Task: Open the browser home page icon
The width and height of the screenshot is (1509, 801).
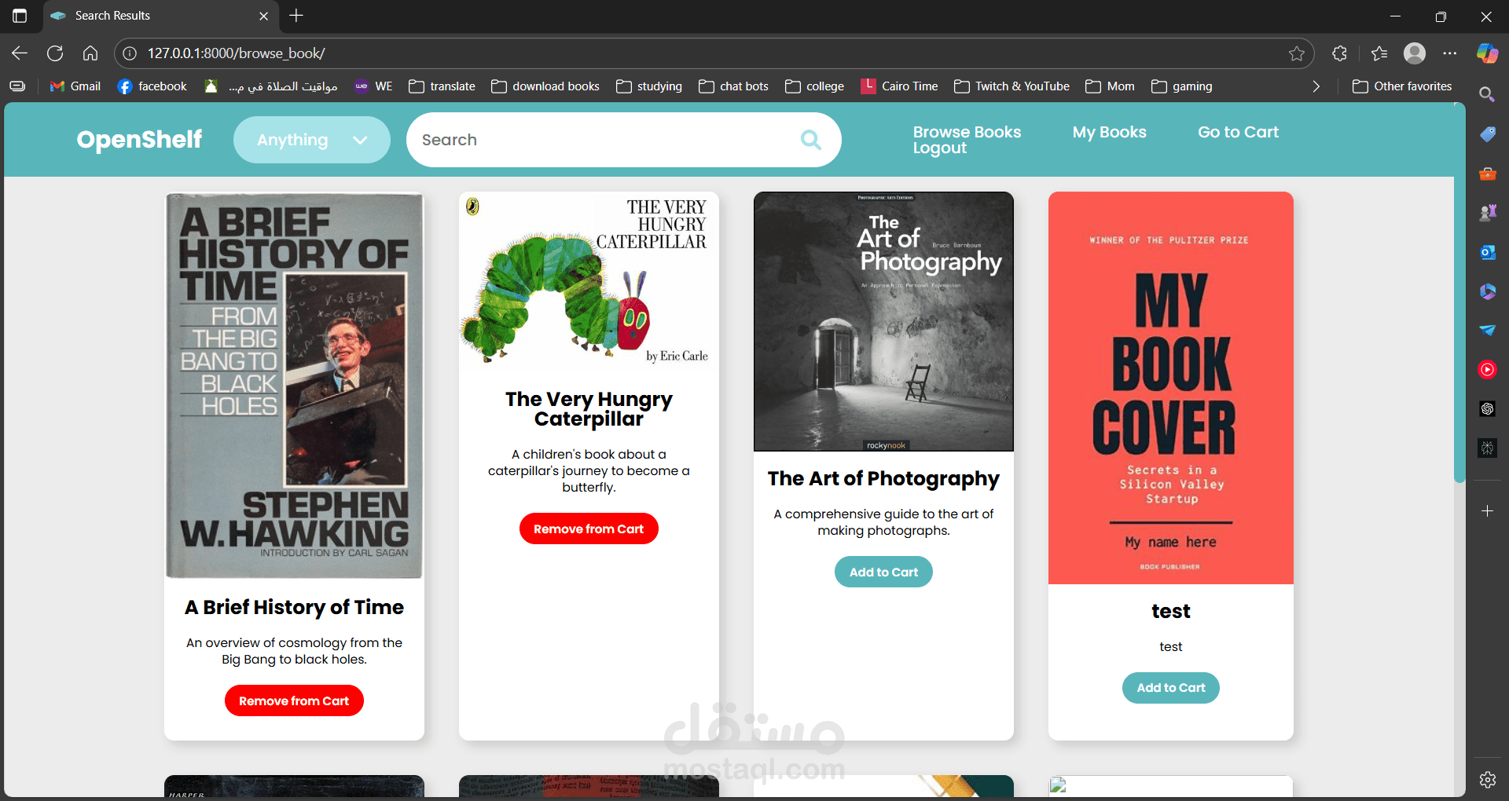Action: click(90, 53)
